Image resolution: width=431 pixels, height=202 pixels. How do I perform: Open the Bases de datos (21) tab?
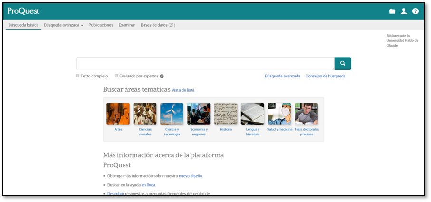[x=158, y=25]
